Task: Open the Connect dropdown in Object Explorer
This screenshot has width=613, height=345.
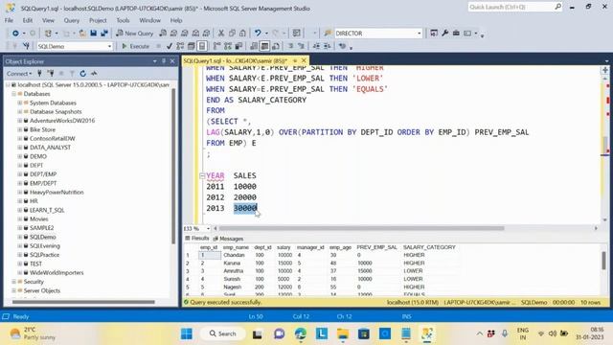Action: (19, 73)
